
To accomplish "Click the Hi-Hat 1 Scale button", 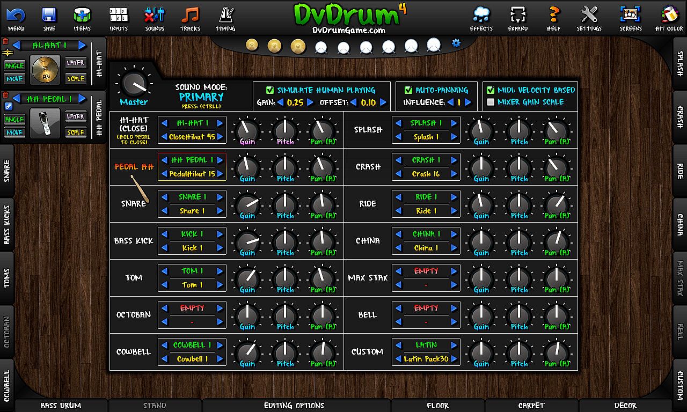I will click(x=76, y=78).
